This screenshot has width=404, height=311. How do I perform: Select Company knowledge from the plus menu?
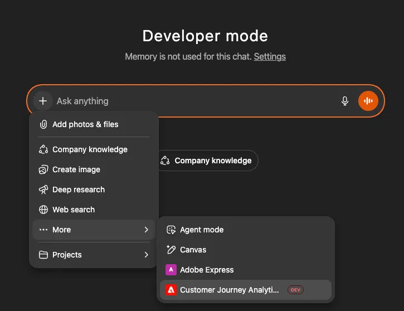click(x=94, y=149)
